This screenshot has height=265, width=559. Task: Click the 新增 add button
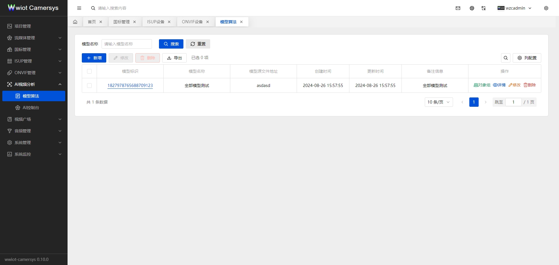pos(94,58)
